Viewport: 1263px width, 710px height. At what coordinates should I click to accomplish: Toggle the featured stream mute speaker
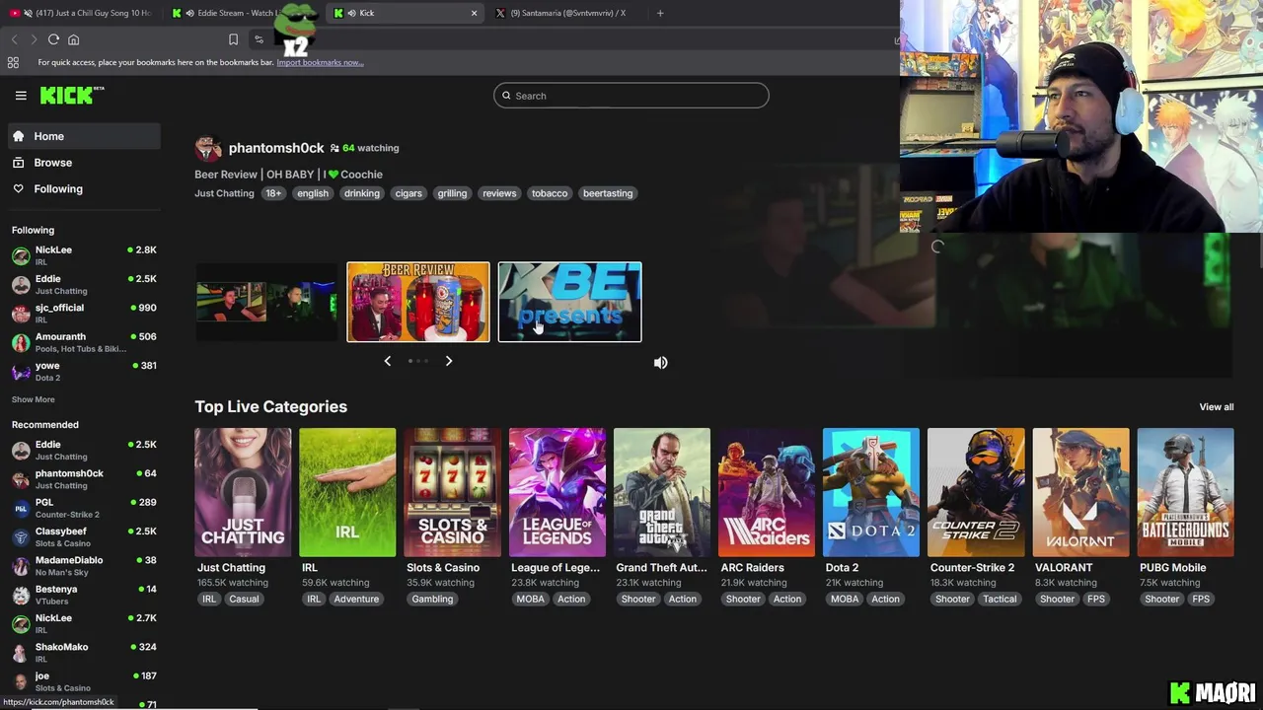click(x=661, y=363)
